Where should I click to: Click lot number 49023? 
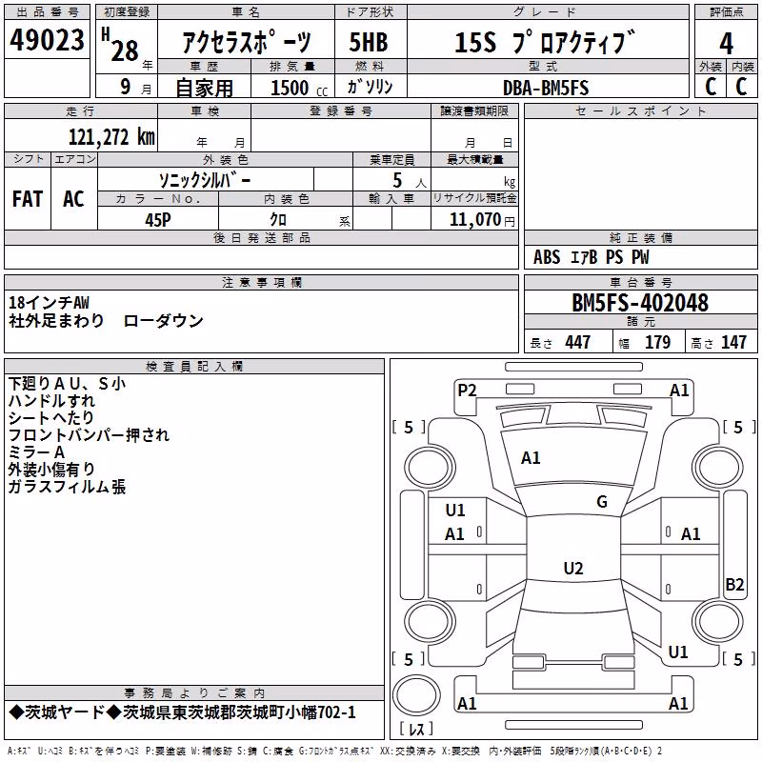coord(47,40)
